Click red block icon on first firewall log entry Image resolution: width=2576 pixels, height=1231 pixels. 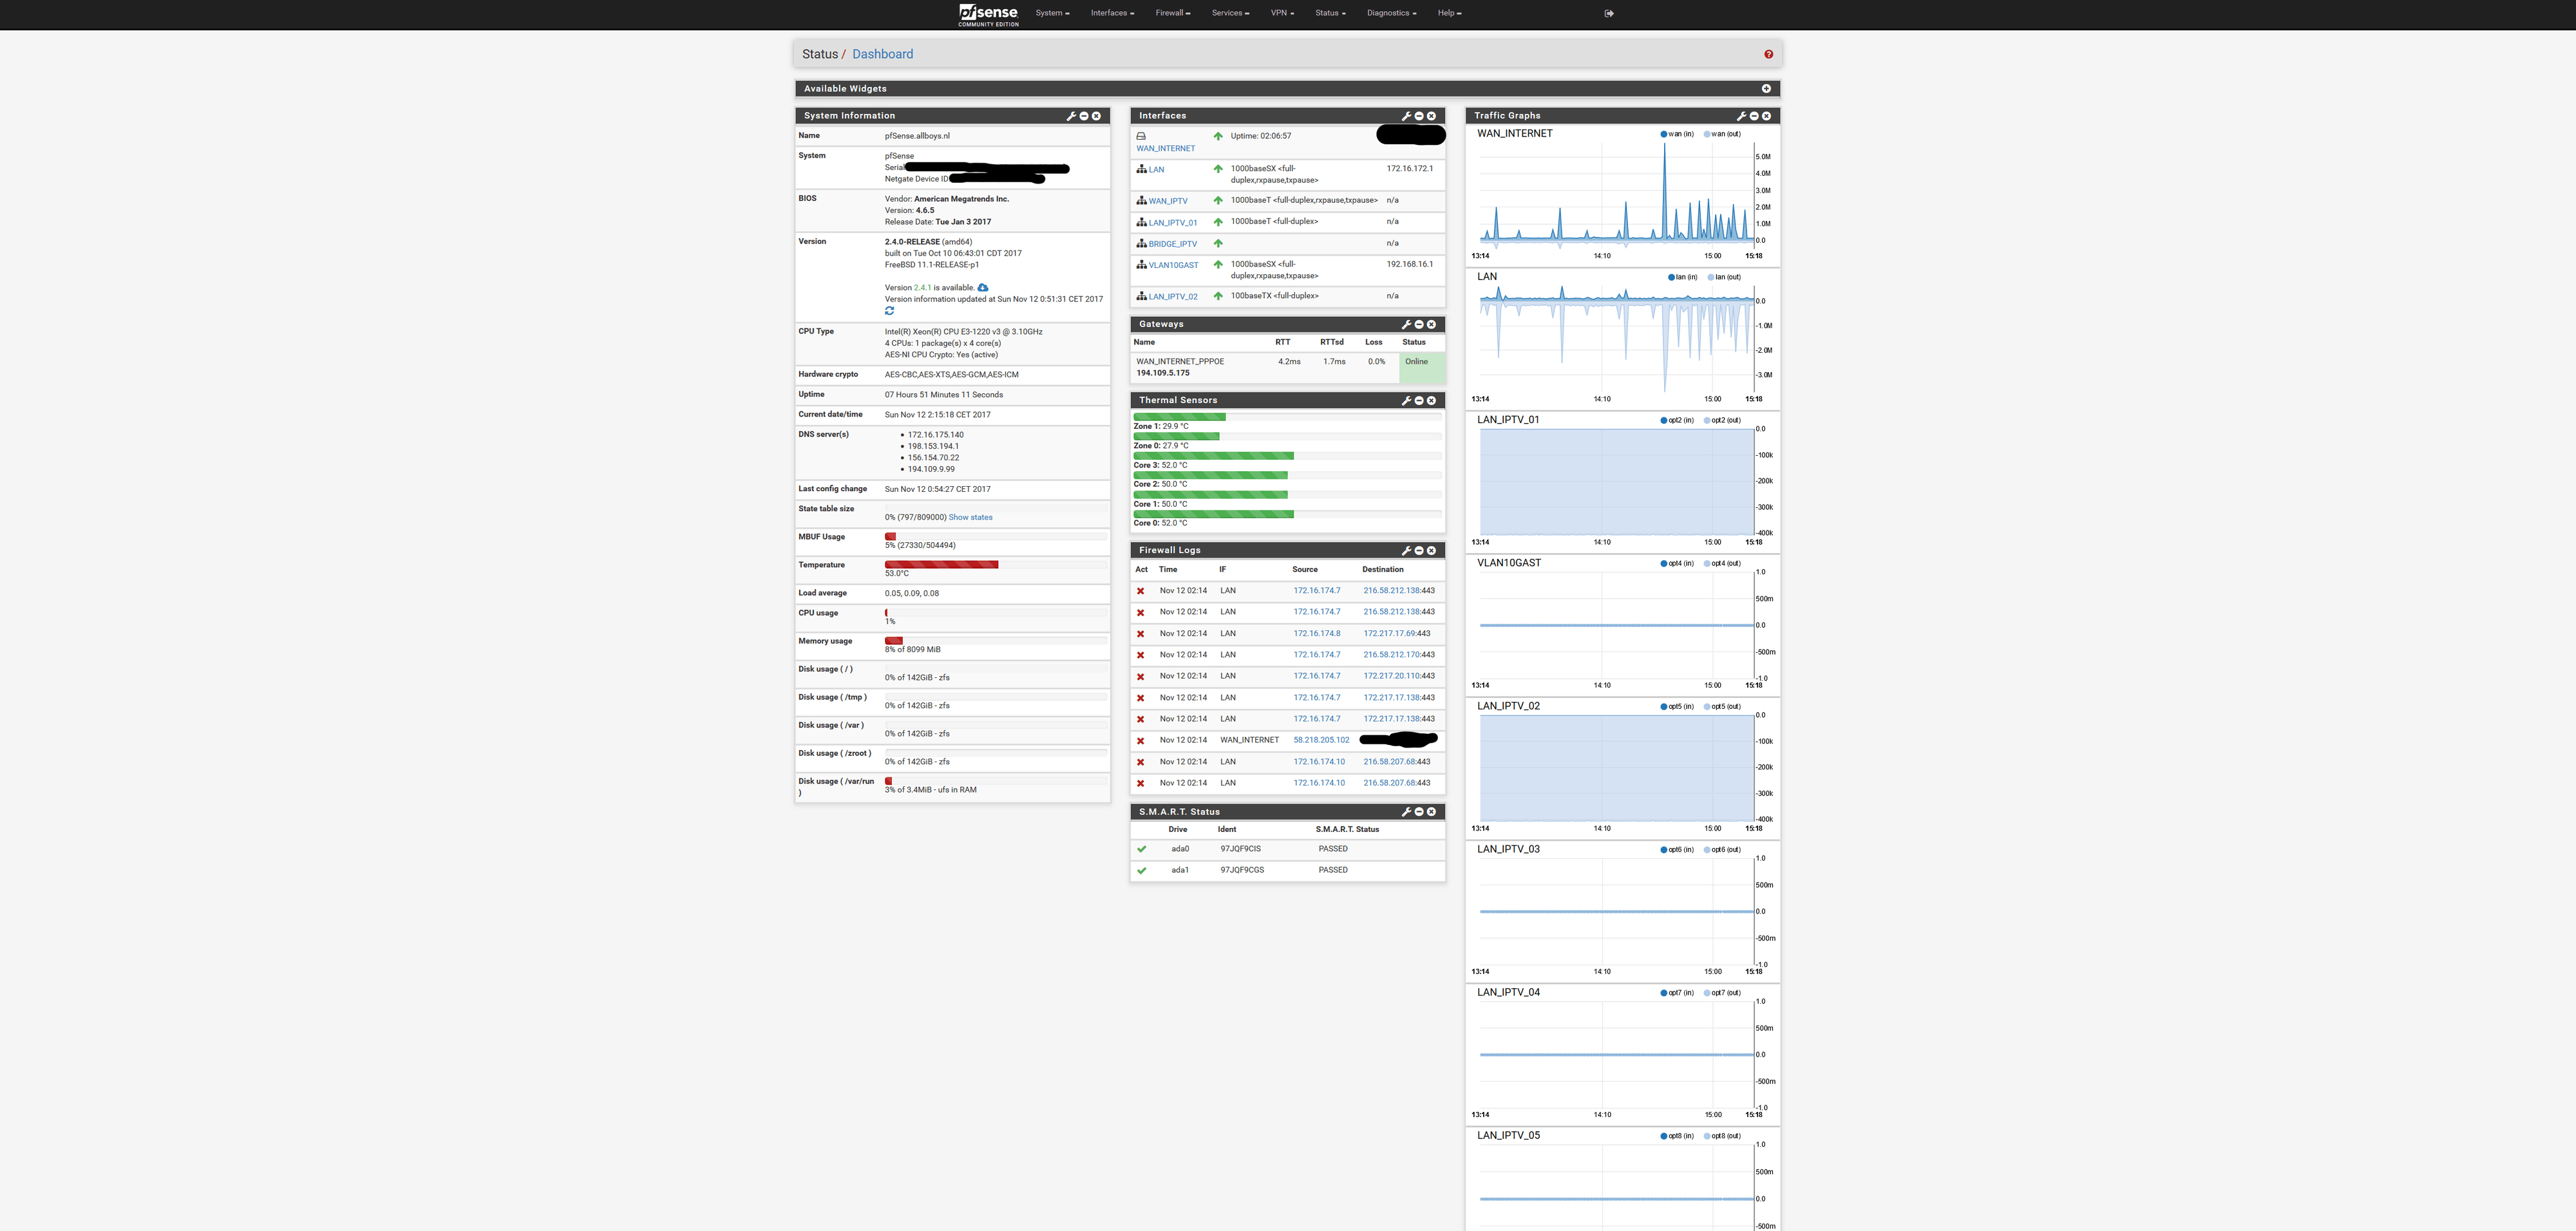[1140, 591]
